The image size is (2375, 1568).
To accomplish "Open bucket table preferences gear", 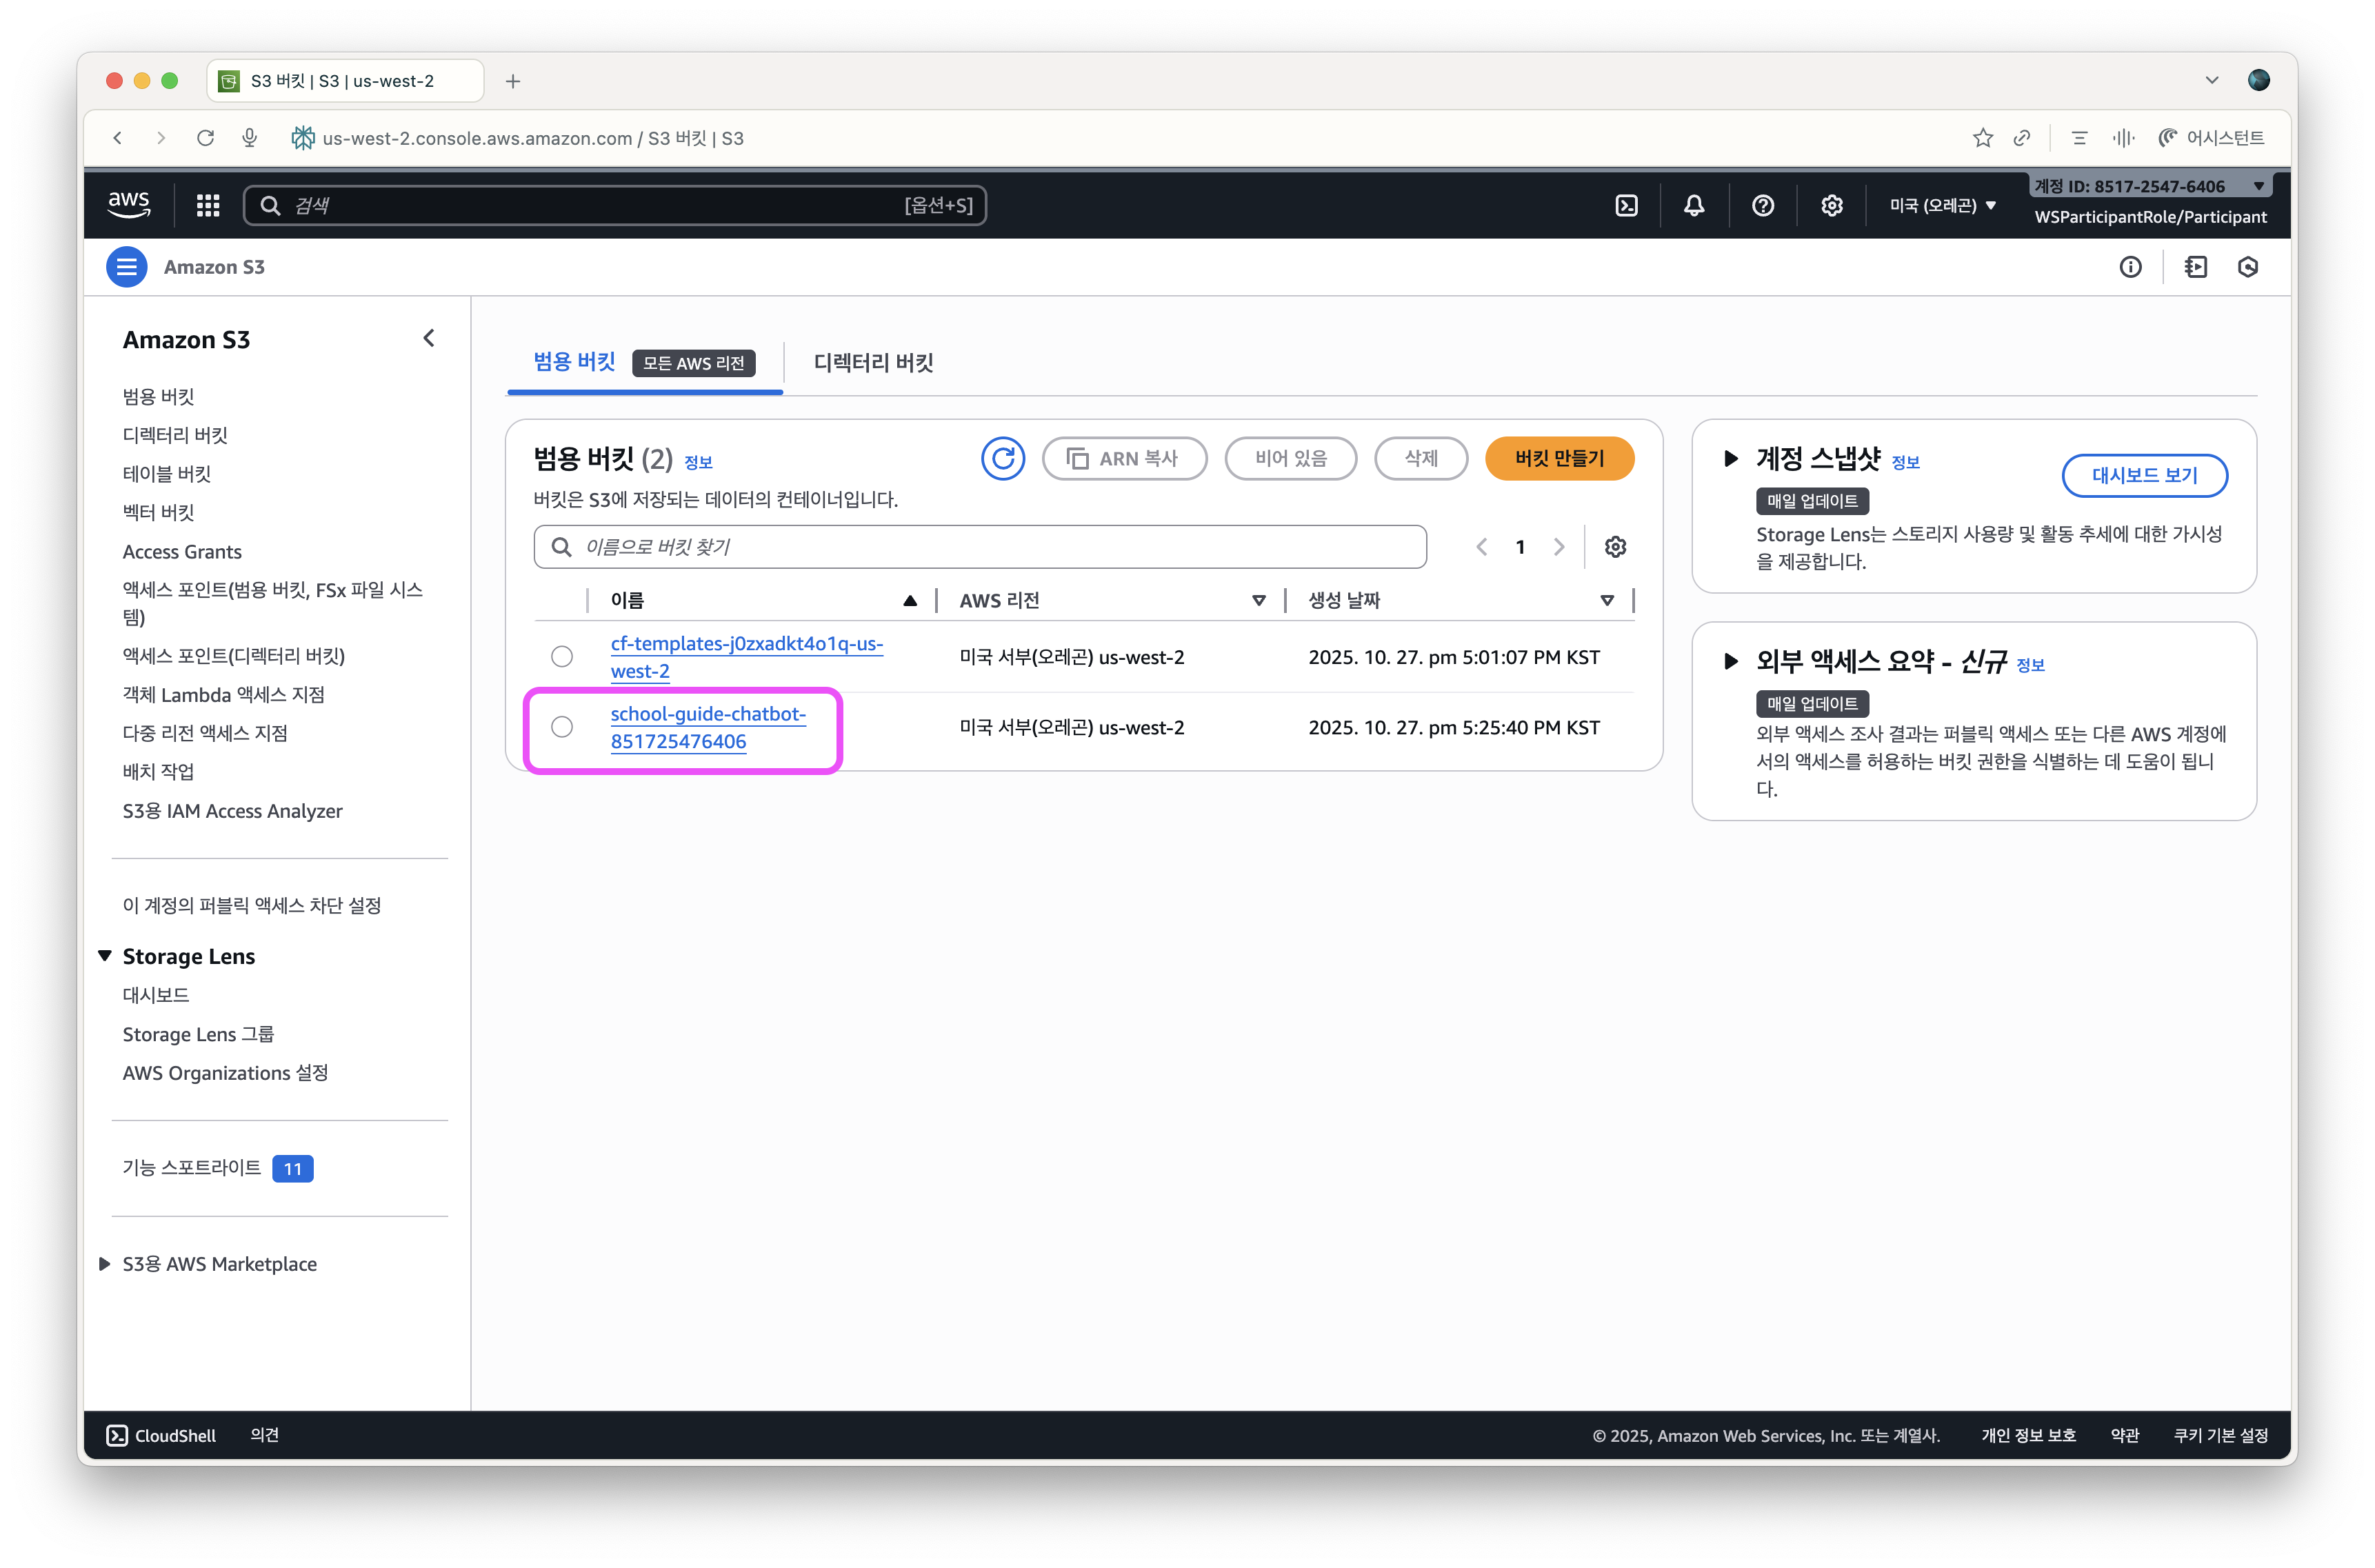I will (1615, 547).
